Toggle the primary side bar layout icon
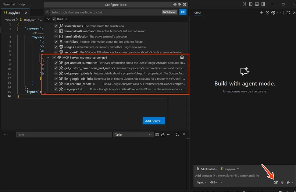This screenshot has height=192, width=296. tap(251, 4)
